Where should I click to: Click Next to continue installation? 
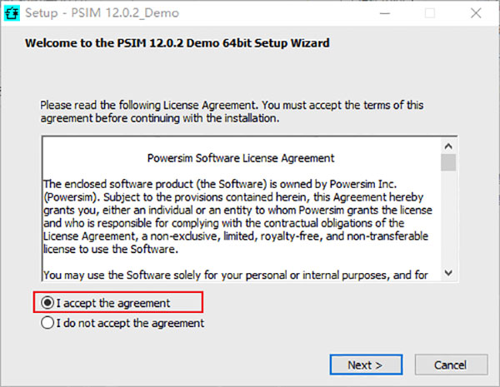click(366, 365)
